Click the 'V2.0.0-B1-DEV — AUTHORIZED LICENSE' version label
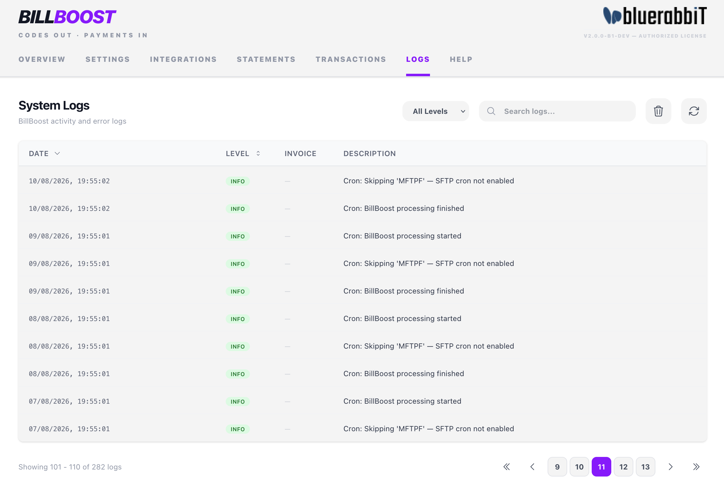 [x=645, y=36]
